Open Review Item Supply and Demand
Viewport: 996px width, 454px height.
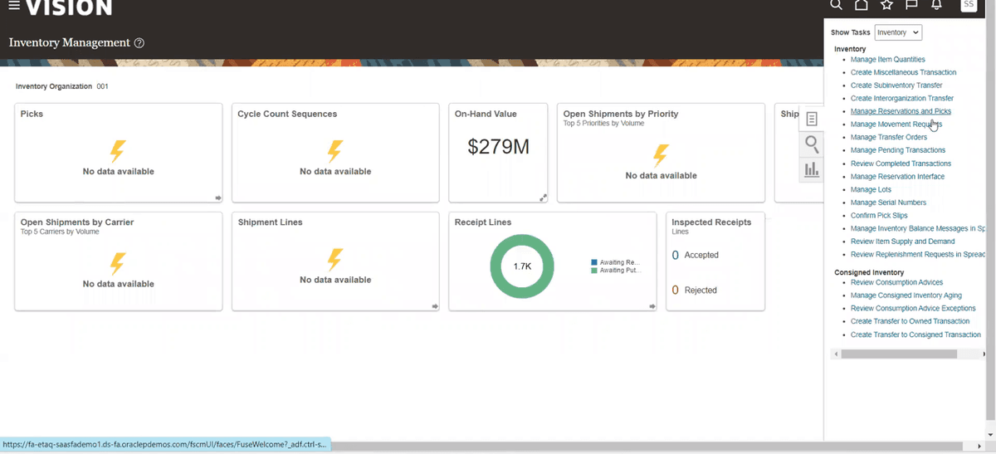[903, 242]
